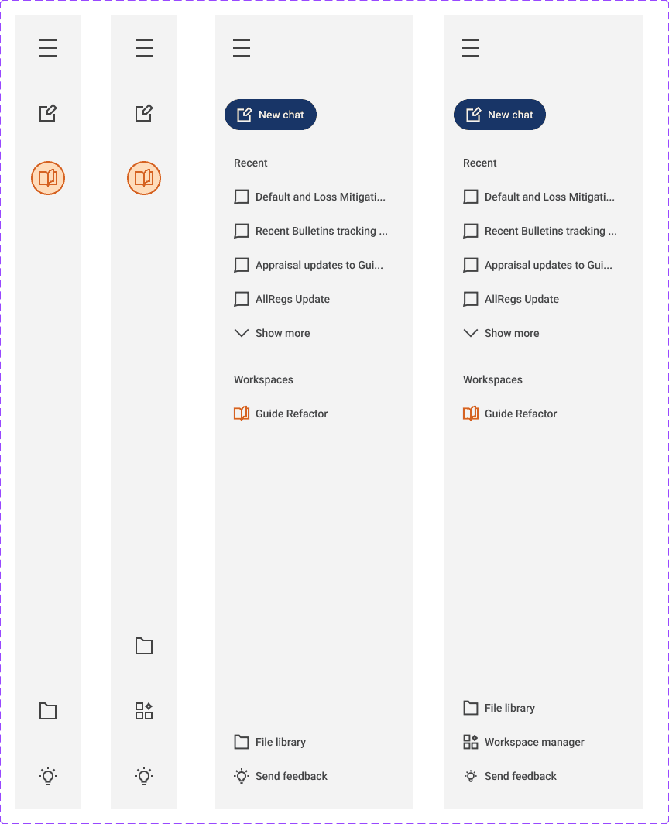Click the compose new chat icon in collapsed sidebar
The width and height of the screenshot is (669, 824).
48,112
